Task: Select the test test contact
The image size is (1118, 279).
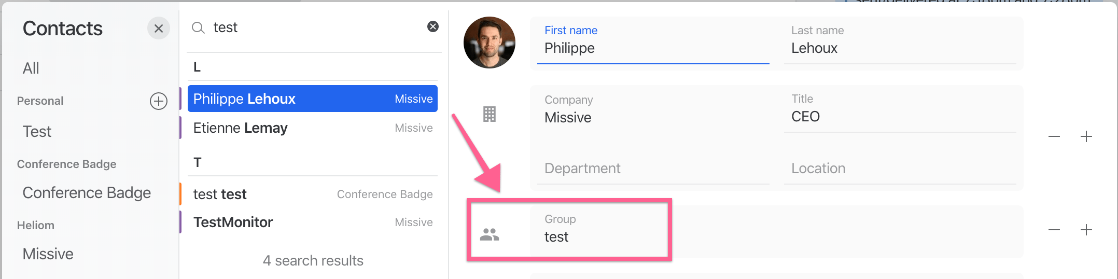Action: 313,194
